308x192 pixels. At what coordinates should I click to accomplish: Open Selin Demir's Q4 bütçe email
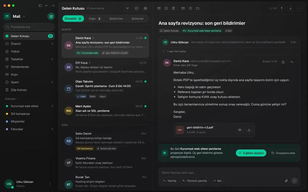click(105, 141)
